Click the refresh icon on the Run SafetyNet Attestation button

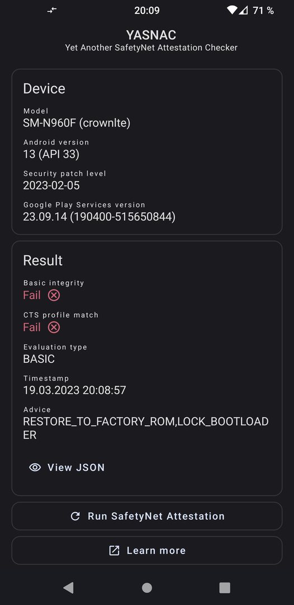click(x=75, y=516)
